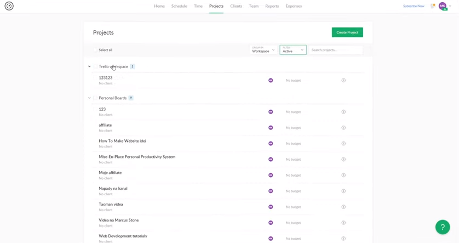Image resolution: width=459 pixels, height=243 pixels.
Task: Focus the Search projects input field
Action: (x=335, y=50)
